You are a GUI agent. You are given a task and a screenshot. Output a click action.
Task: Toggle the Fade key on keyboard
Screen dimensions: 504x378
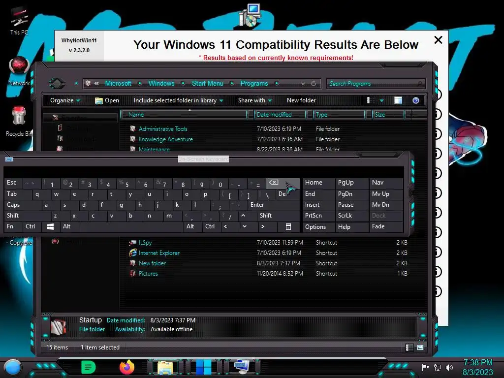click(x=386, y=226)
